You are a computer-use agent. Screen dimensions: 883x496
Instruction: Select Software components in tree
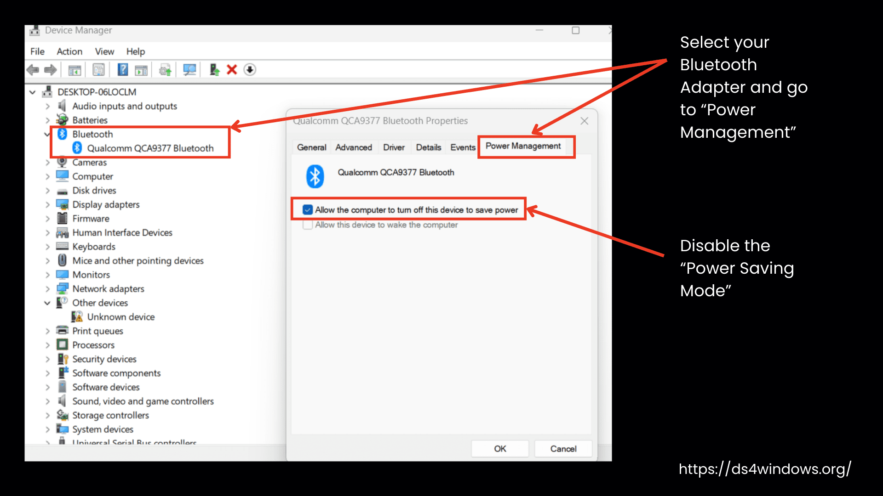pos(116,373)
